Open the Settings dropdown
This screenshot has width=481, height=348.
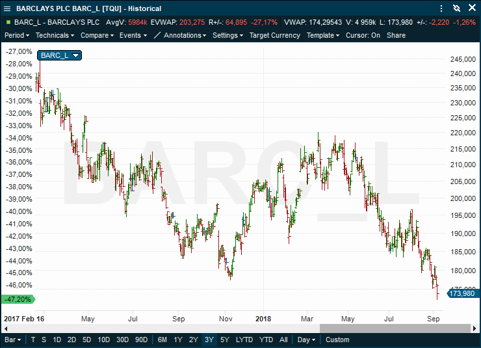[228, 35]
